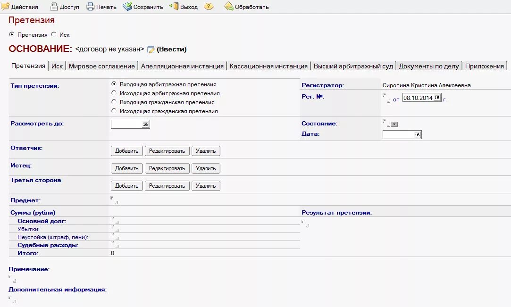The image size is (511, 307).
Task: Click the Обработать process icon
Action: tap(229, 6)
